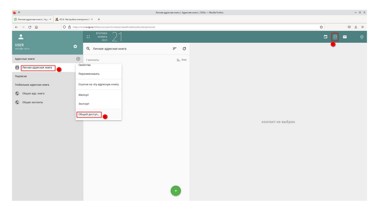Change sort order by Имя
The width and height of the screenshot is (379, 215).
point(181,60)
